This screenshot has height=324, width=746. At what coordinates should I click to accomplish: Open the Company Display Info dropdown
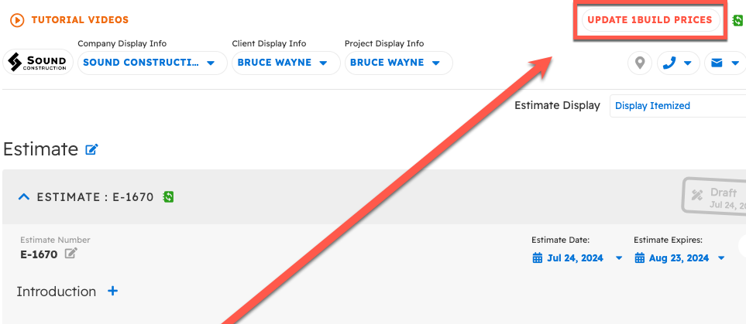coord(152,63)
